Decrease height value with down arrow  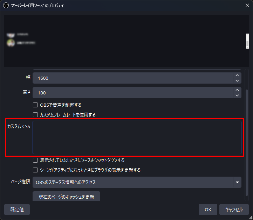click(x=237, y=95)
